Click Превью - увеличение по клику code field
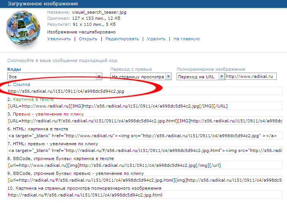The width and height of the screenshot is (287, 206). coord(145,120)
